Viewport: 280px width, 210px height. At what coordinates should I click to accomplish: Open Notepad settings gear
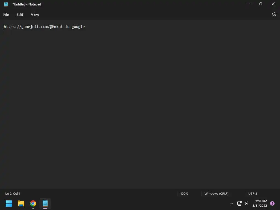(274, 14)
